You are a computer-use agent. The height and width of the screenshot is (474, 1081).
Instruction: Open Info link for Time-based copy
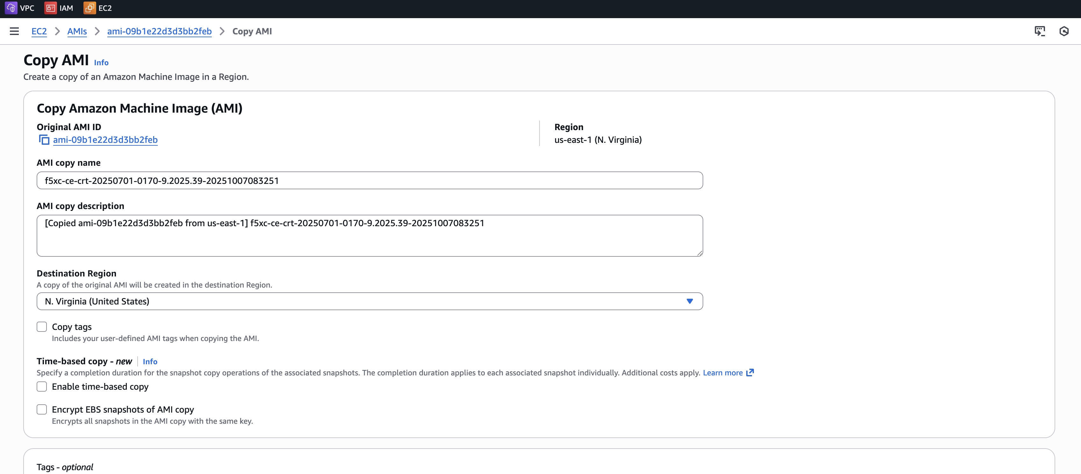(x=150, y=362)
